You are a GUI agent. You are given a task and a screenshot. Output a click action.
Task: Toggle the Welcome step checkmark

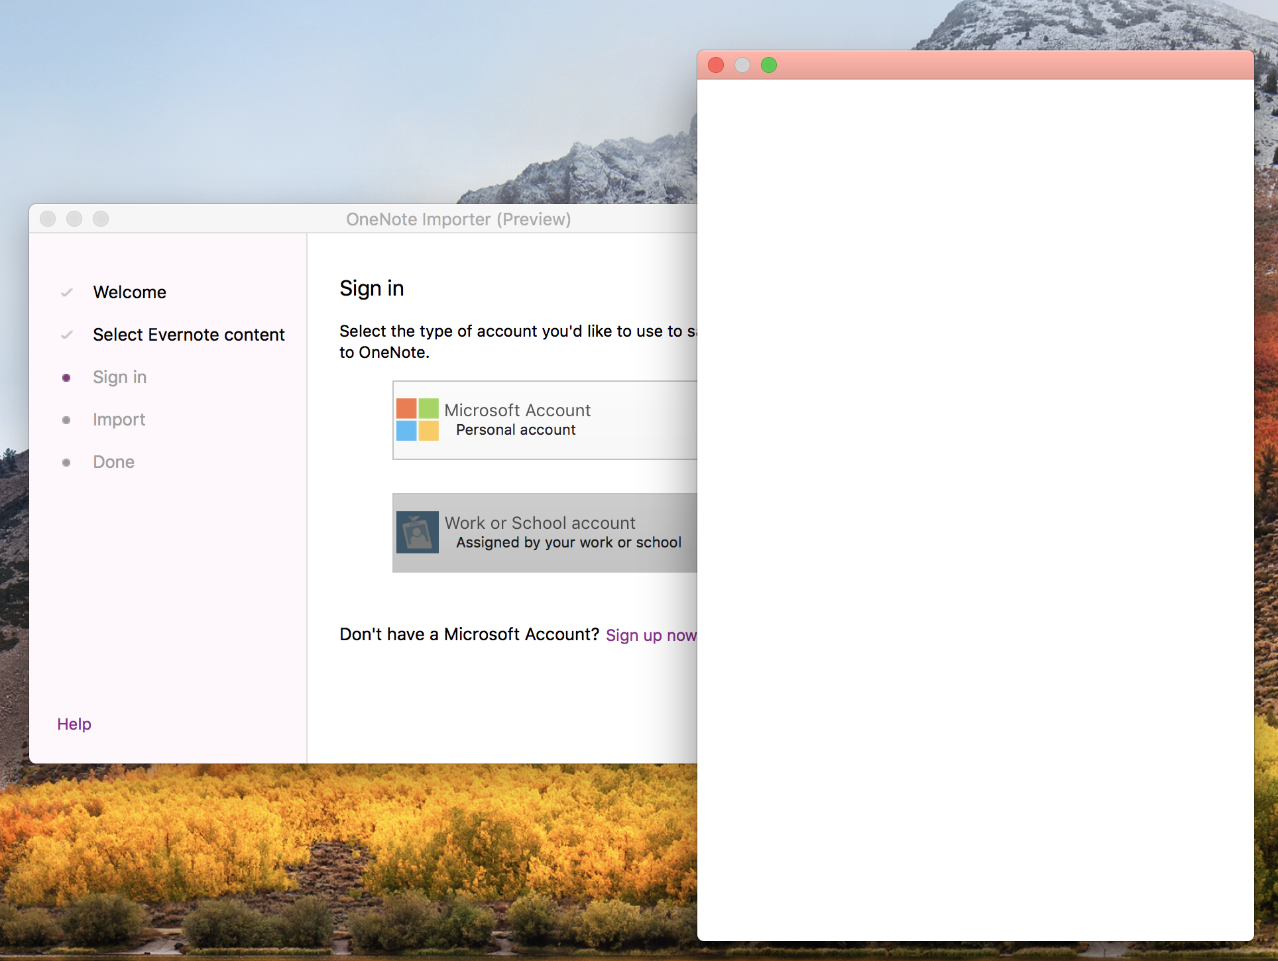click(x=66, y=292)
